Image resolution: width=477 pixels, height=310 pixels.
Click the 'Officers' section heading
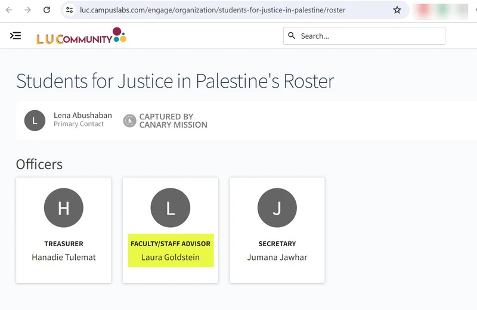(39, 165)
